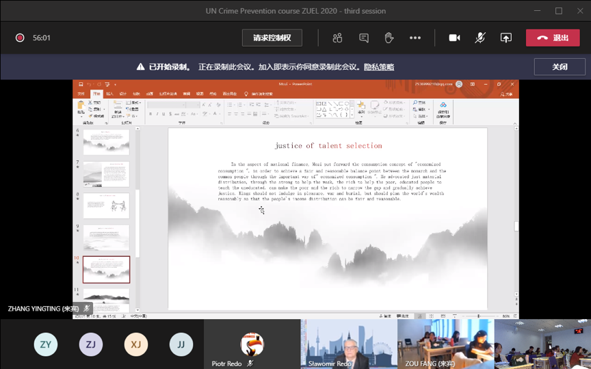Screen dimensions: 591x369
Task: Click the red recording indicator
Action: tap(20, 38)
